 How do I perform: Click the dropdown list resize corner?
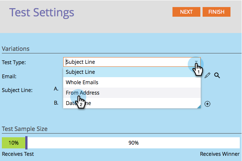click(199, 106)
